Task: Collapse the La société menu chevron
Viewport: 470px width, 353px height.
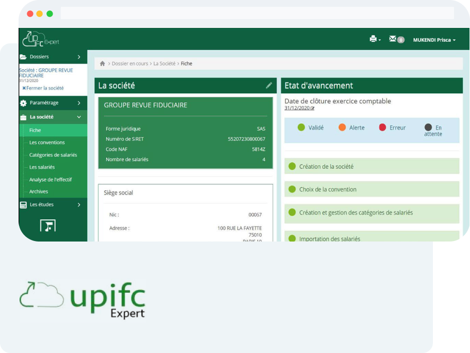Action: pos(79,117)
